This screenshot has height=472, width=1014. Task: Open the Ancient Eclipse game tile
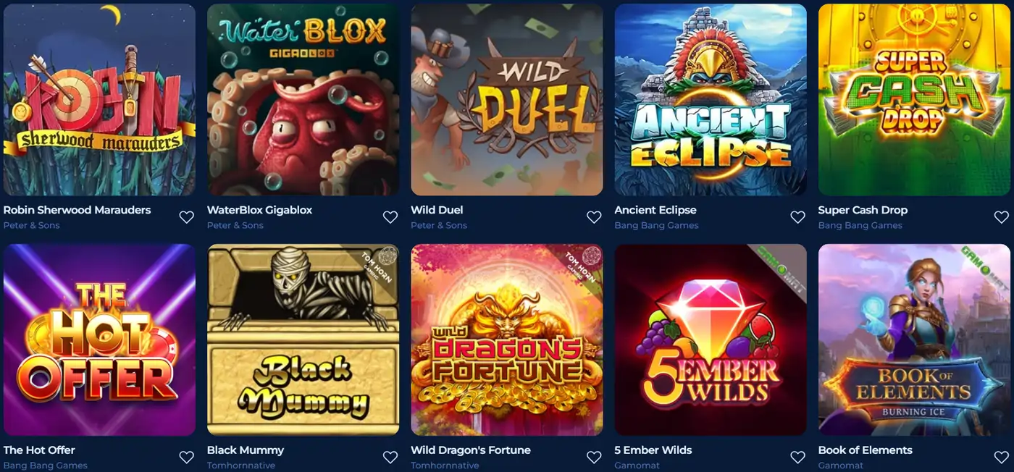[x=711, y=100]
